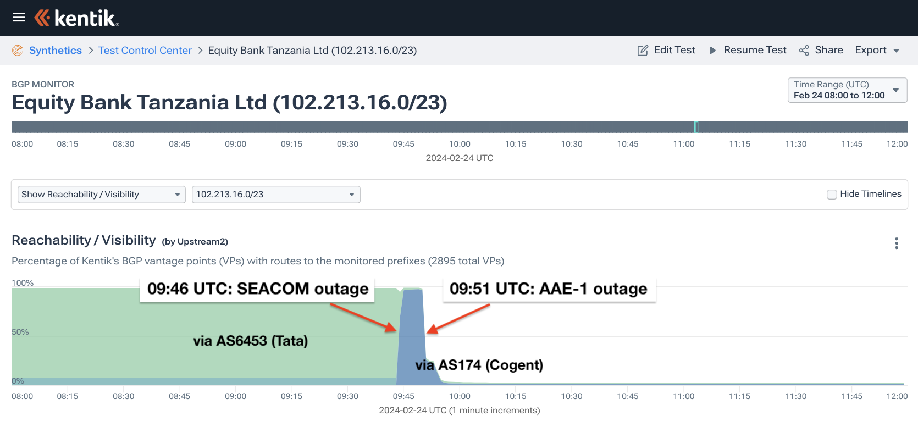Click the 50% axis label

tap(20, 332)
